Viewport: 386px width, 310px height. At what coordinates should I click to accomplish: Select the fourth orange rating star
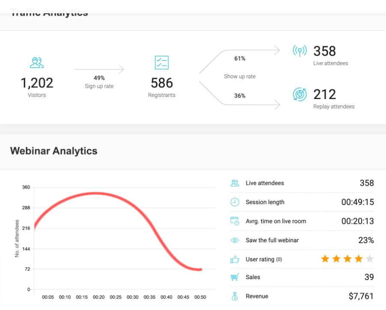[x=359, y=259]
